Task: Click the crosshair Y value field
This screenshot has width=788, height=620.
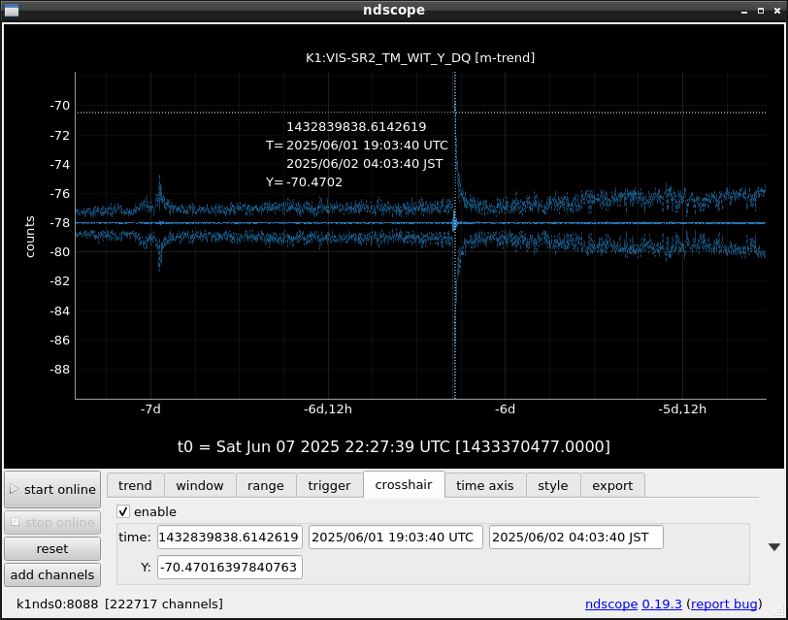Action: coord(230,567)
